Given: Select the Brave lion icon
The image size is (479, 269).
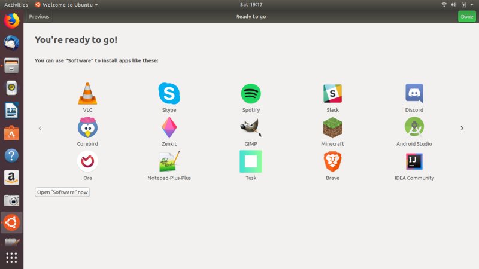Looking at the screenshot, I should [x=332, y=161].
